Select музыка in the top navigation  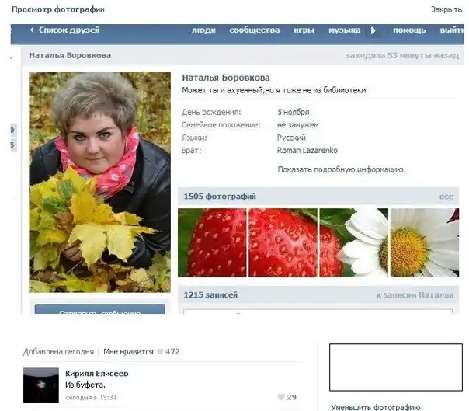coord(344,30)
